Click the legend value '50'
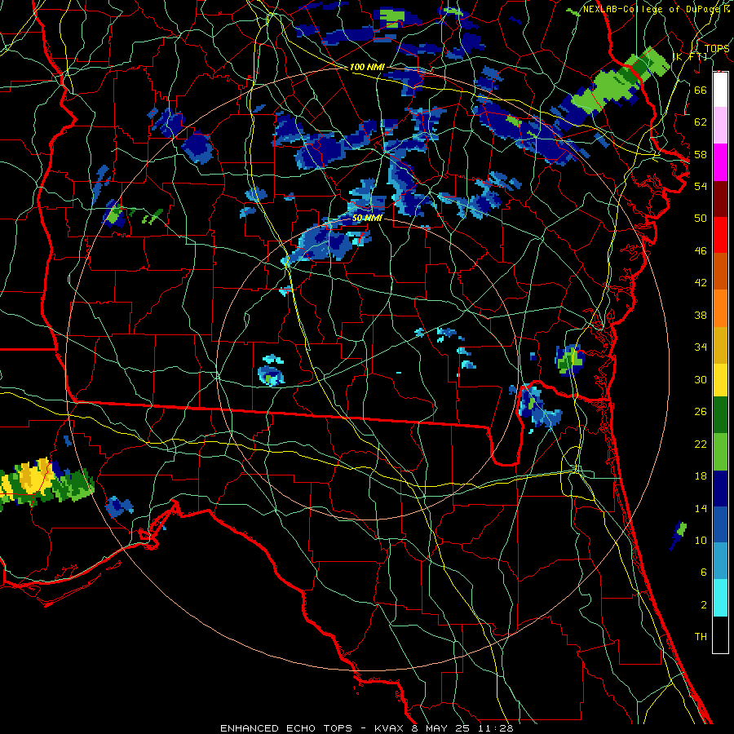The image size is (734, 734). (701, 219)
